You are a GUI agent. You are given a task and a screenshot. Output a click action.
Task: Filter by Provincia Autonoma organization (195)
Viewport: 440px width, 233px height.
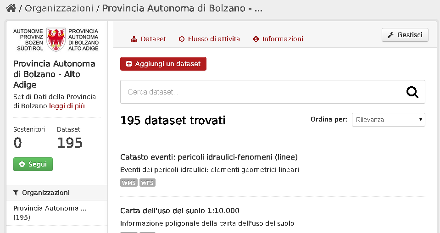coord(50,212)
